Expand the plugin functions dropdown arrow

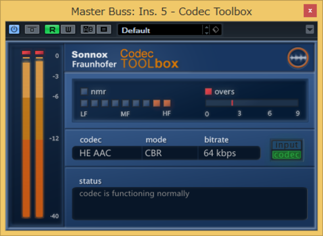pyautogui.click(x=310, y=29)
